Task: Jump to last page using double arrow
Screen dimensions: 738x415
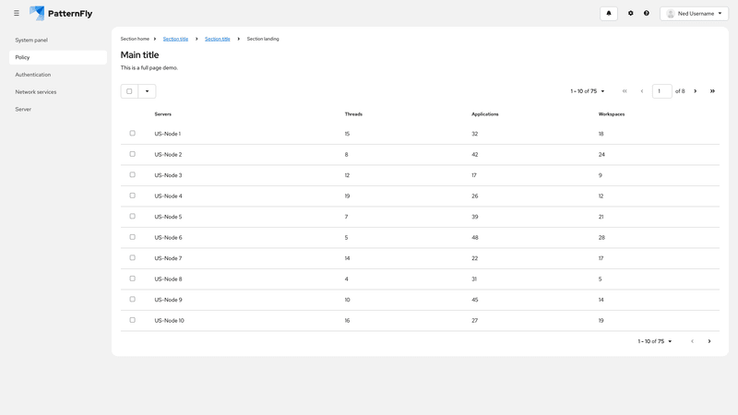Action: pos(712,91)
